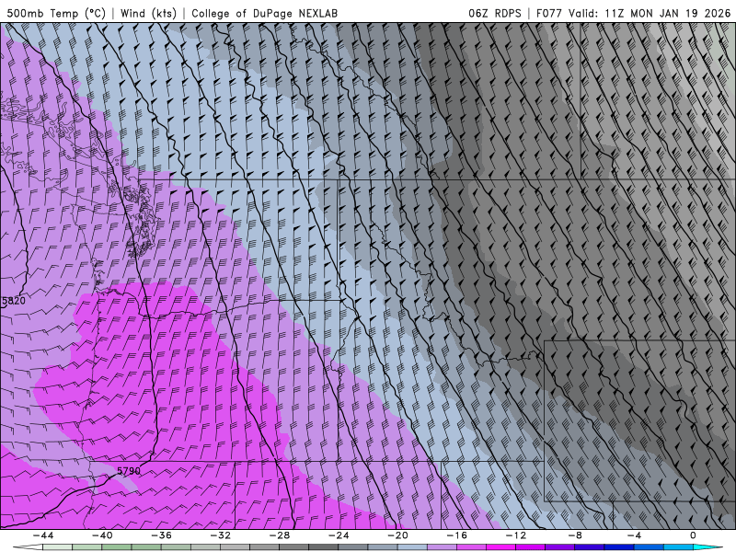
Task: Click the 5820 height contour label
Action: [14, 301]
